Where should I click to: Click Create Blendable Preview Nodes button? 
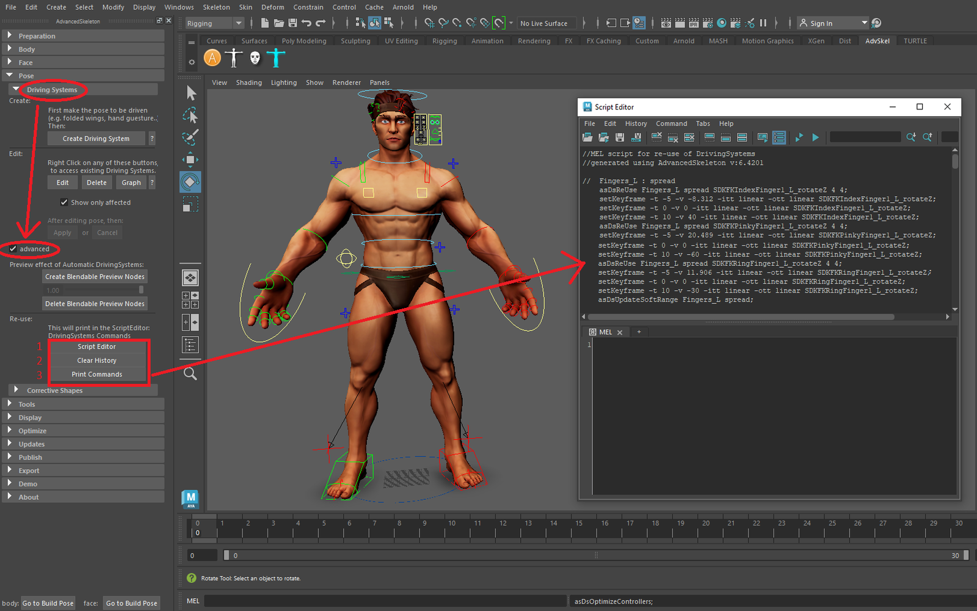95,277
